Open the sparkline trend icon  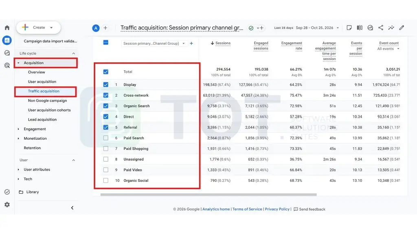click(x=391, y=28)
